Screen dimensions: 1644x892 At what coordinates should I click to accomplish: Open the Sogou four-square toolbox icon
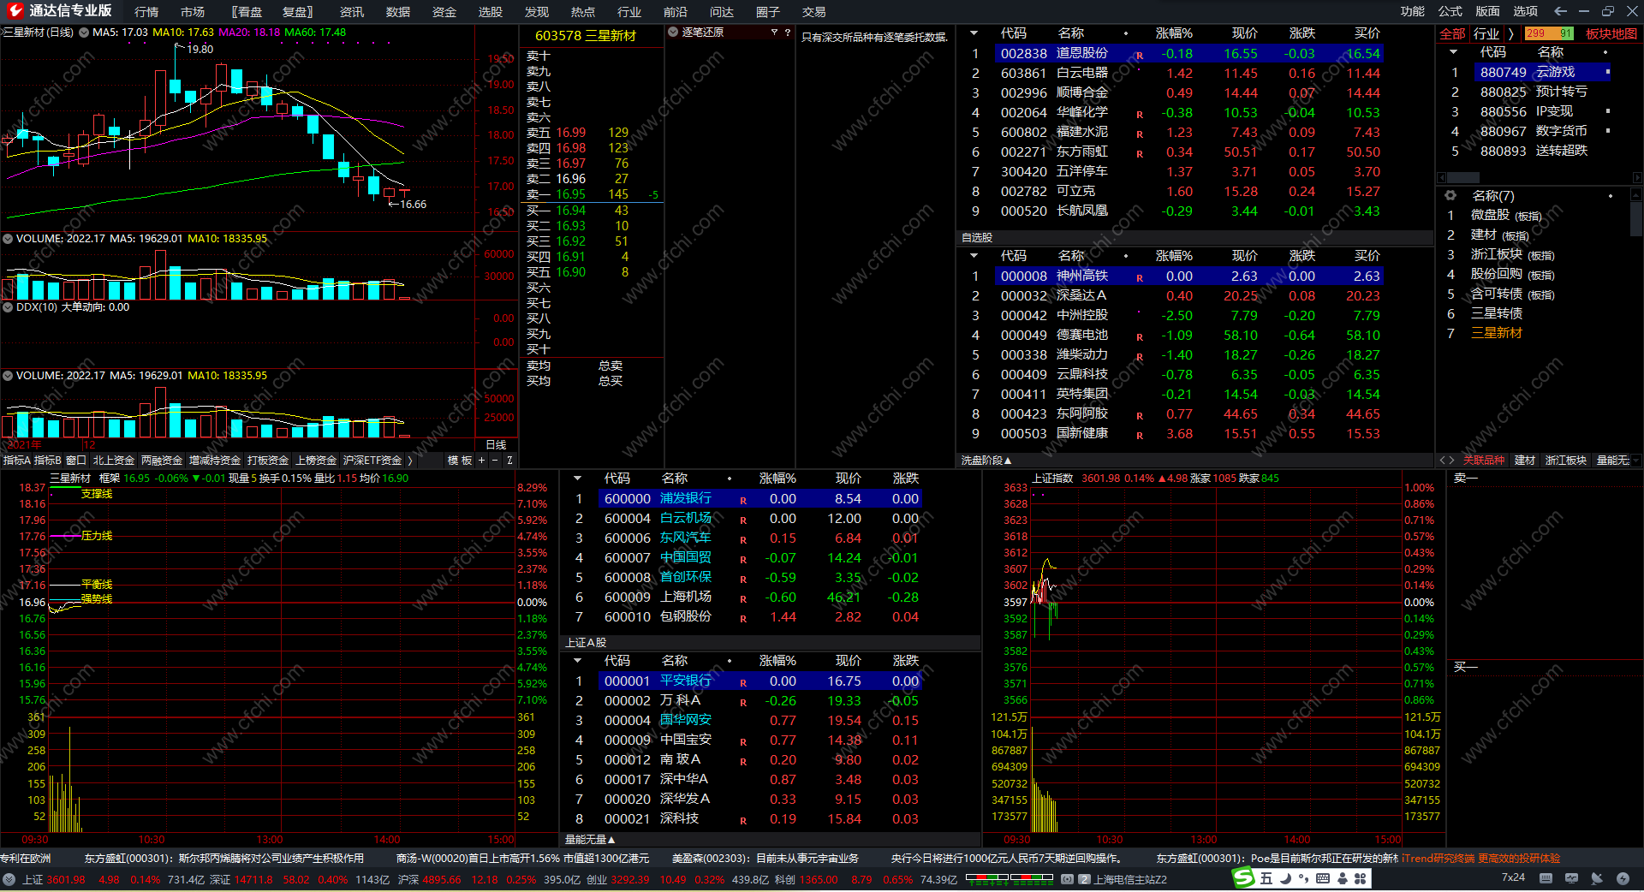(1360, 878)
